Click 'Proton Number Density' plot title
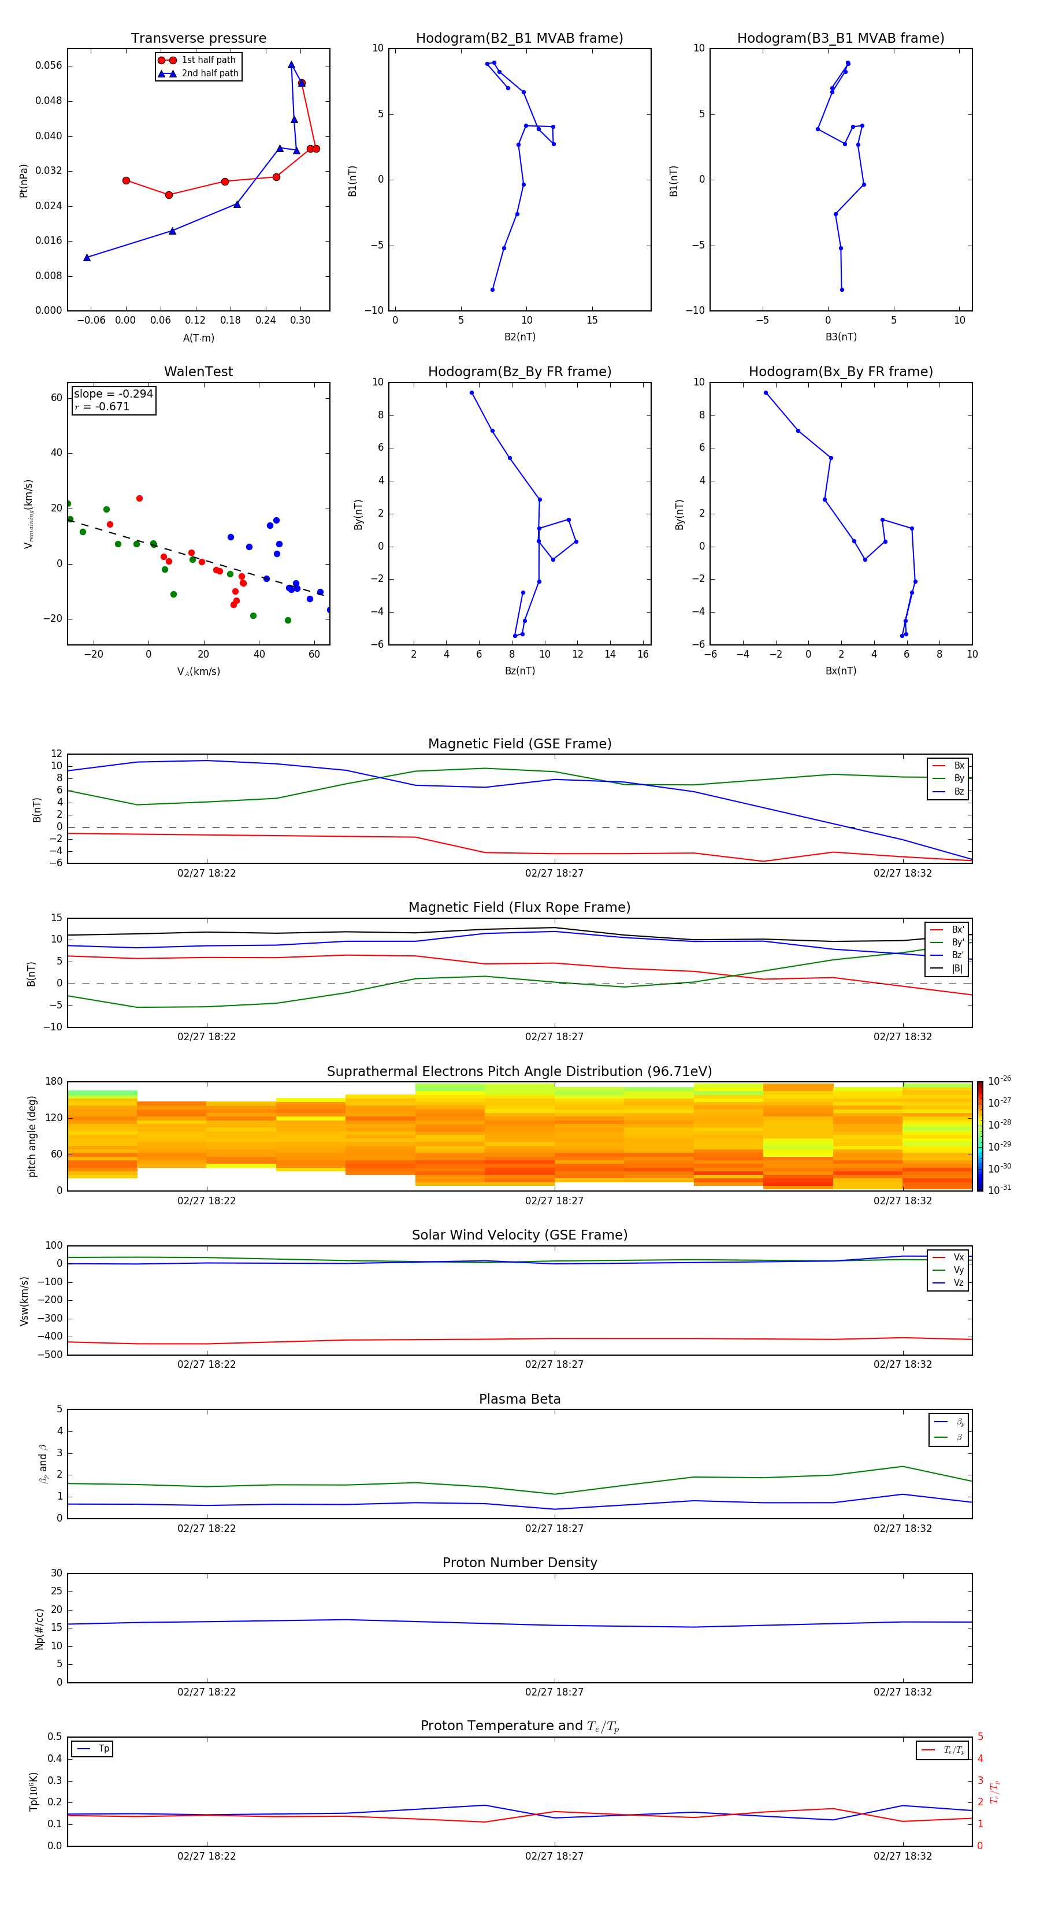1040x1907 pixels. [519, 1563]
